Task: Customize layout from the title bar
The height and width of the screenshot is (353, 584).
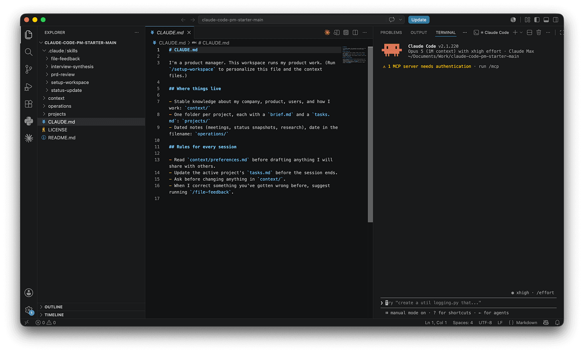Action: coord(527,20)
